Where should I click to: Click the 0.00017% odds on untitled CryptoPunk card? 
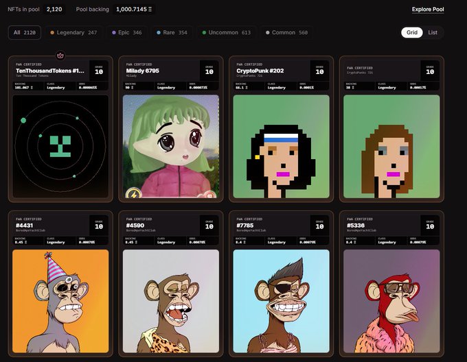click(418, 88)
